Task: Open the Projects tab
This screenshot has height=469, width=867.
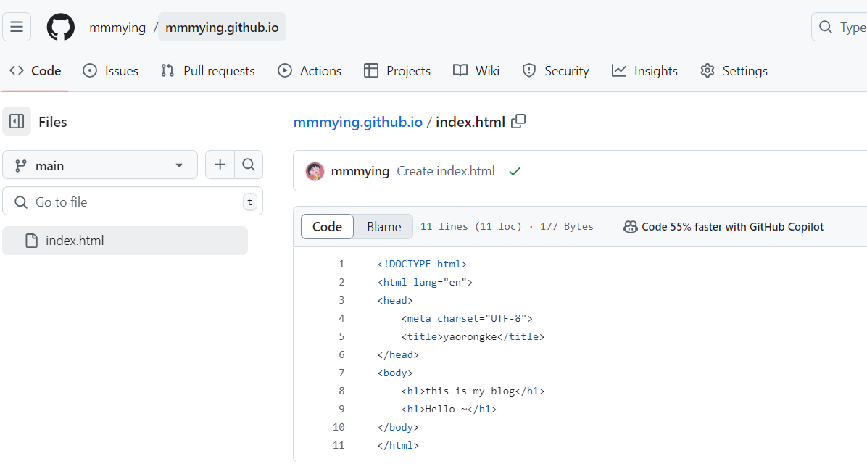Action: (x=397, y=71)
